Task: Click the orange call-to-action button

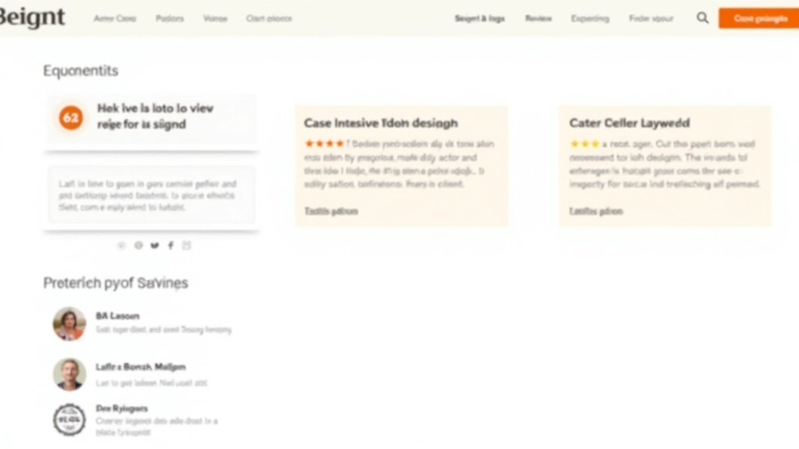Action: (x=758, y=17)
